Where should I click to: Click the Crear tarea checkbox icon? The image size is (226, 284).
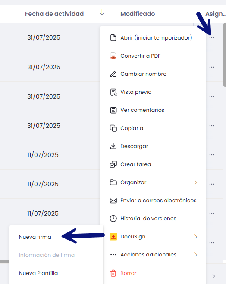(113, 164)
